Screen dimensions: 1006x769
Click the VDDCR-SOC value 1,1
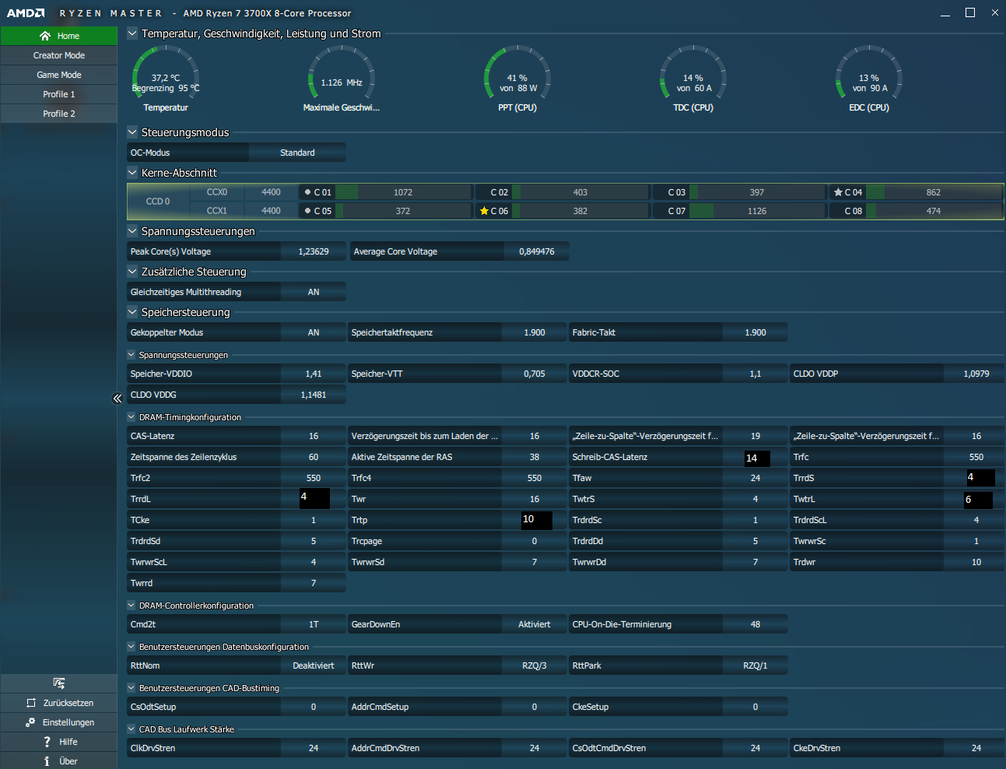coord(755,374)
